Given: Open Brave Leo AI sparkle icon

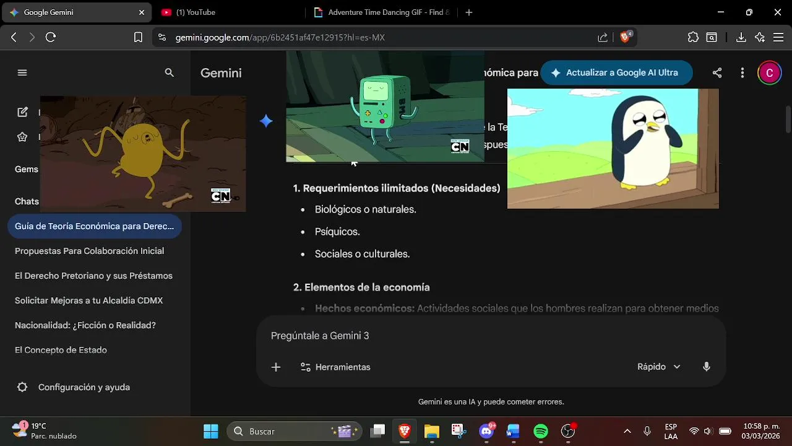Looking at the screenshot, I should 760,37.
